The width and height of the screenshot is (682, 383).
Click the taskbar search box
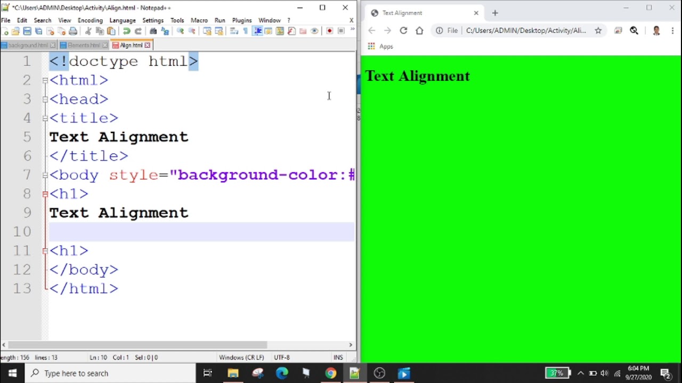click(x=110, y=373)
